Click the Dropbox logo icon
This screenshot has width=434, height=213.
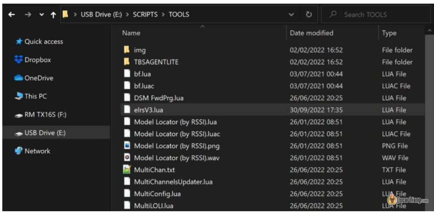tap(18, 59)
